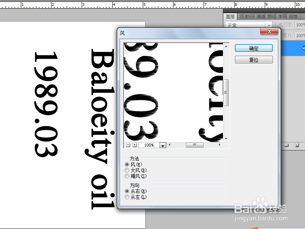Open the 100% preview zoom dropdown

[163, 145]
